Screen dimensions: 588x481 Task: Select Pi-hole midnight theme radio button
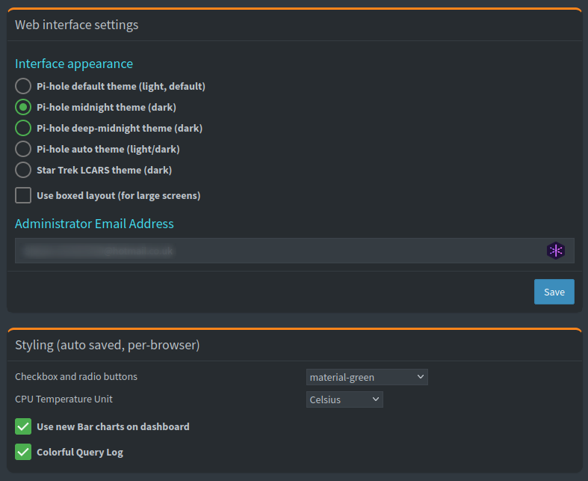coord(23,107)
